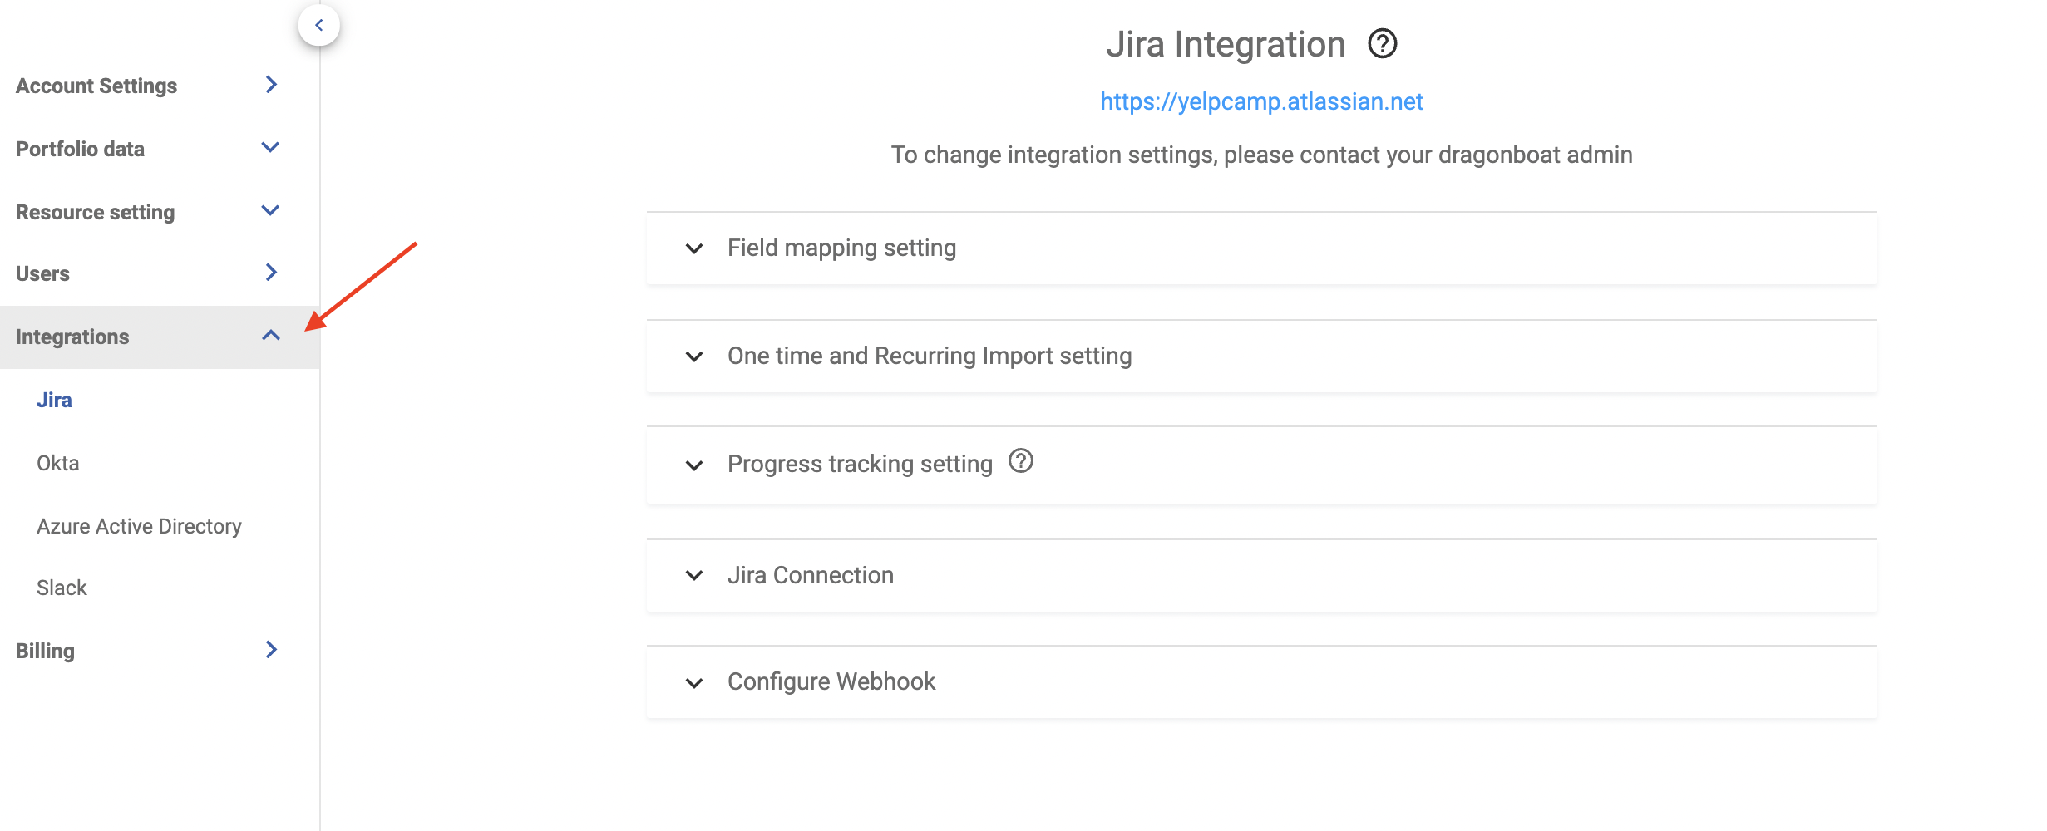This screenshot has width=2047, height=831.
Task: Open the Slack integration page
Action: tap(62, 588)
